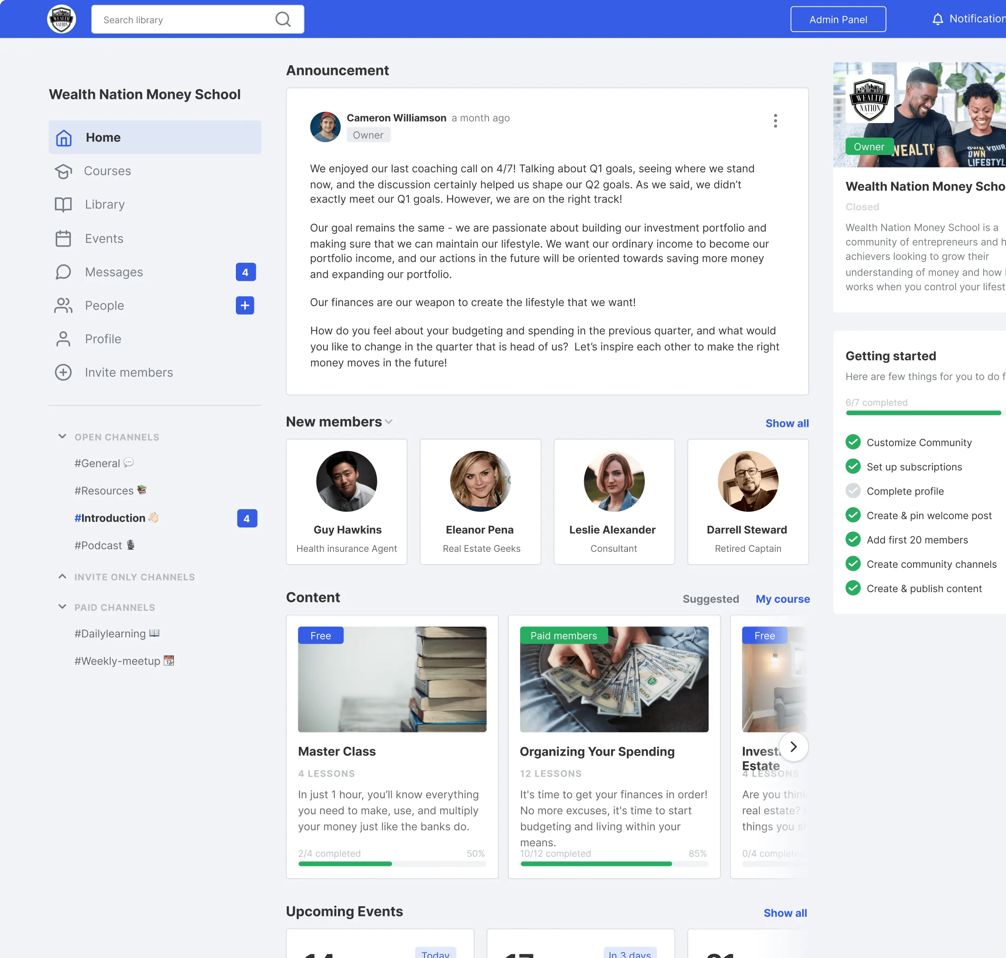Click the People plus badge icon

[245, 305]
